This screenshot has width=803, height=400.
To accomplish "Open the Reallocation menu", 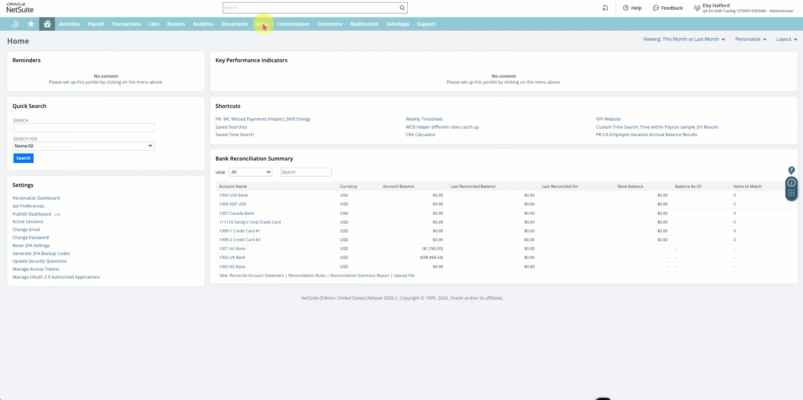I will (364, 24).
